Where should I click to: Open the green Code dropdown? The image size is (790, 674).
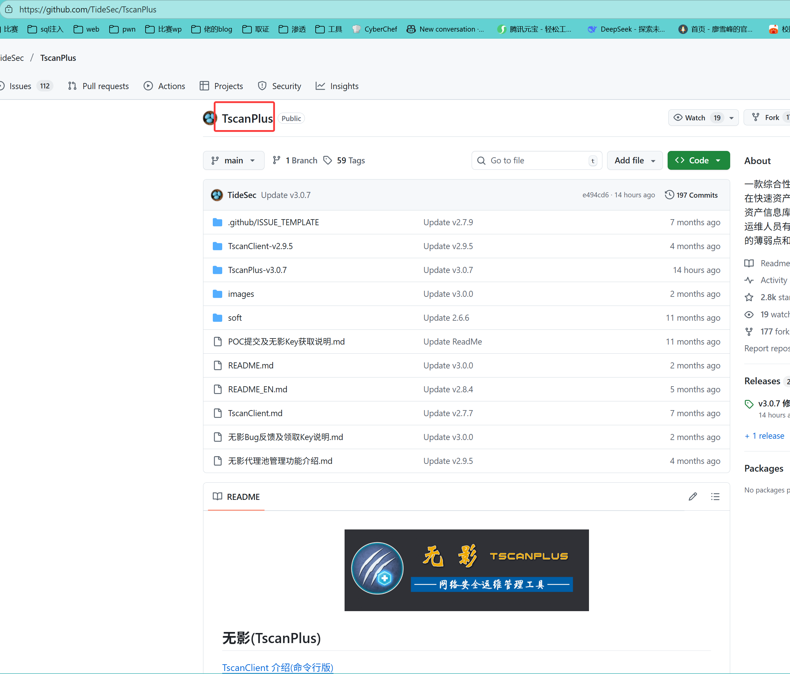coord(698,160)
